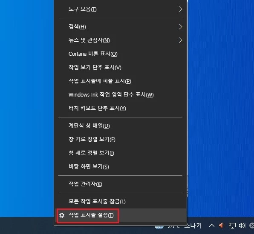Screen dimensions: 254x234
Task: Open the 뉴스 및 관심사 menu entry
Action: point(120,40)
